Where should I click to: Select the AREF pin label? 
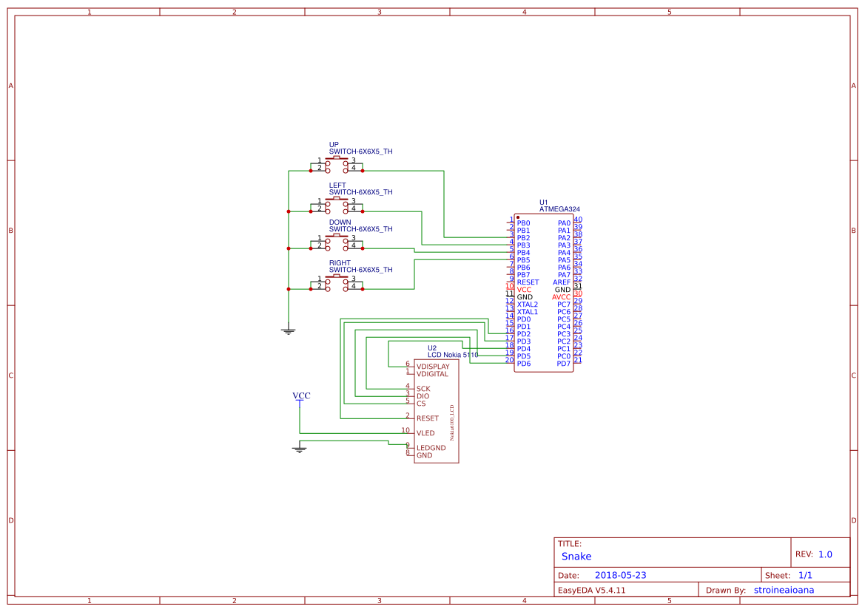(x=562, y=282)
